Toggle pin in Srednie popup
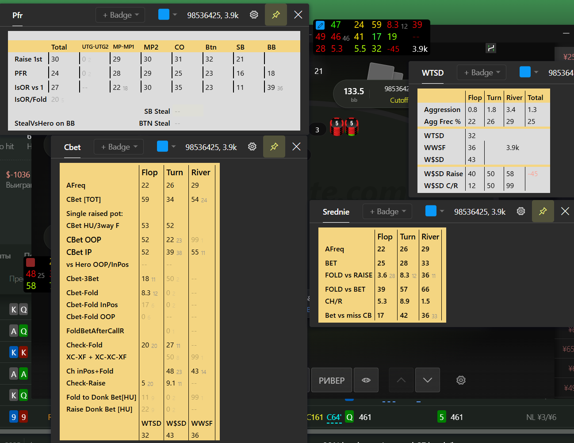574x443 pixels. (543, 211)
